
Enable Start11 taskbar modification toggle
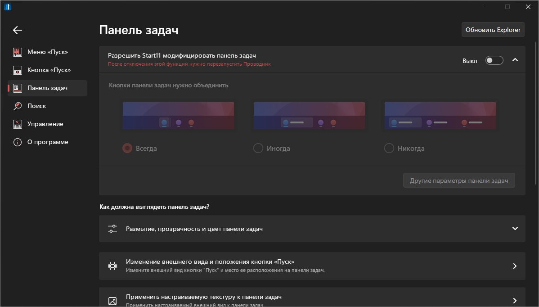pos(494,60)
